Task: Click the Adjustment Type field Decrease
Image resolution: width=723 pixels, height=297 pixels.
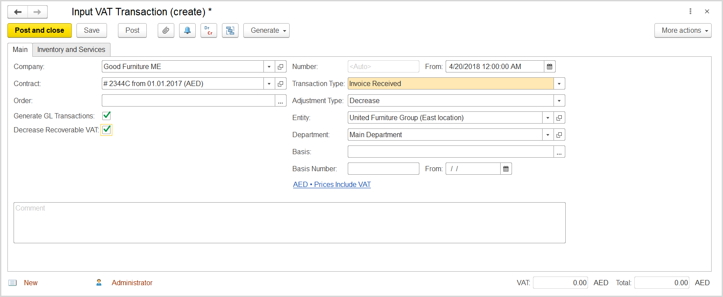Action: [450, 100]
